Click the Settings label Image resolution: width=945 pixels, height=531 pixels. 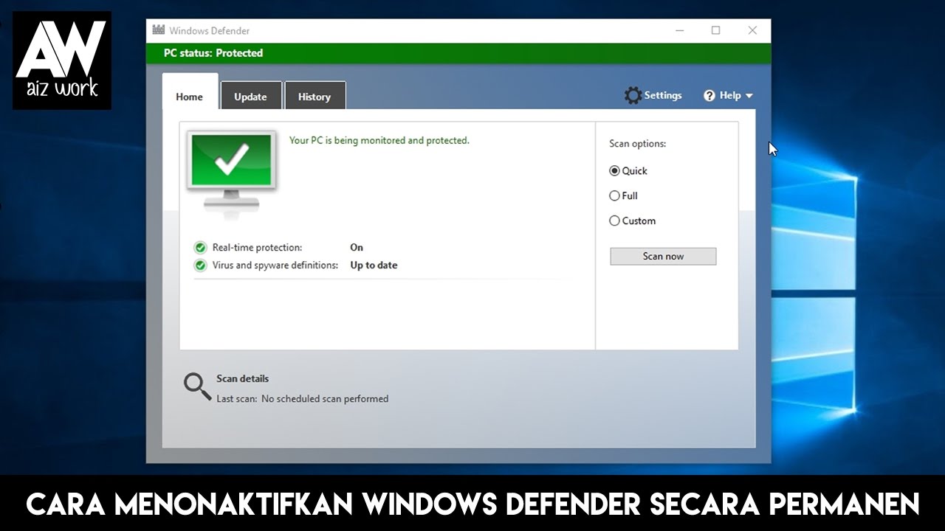pyautogui.click(x=663, y=96)
